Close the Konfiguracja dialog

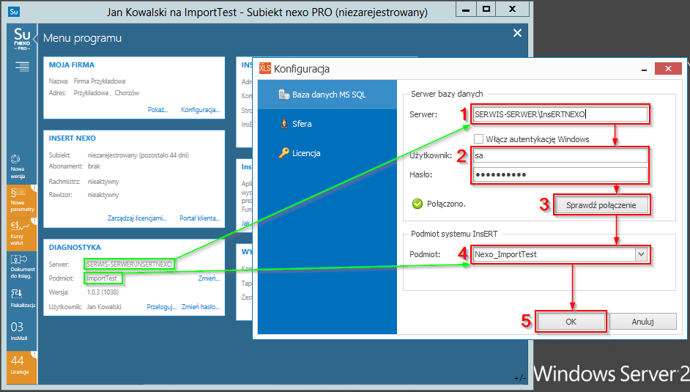coord(668,68)
